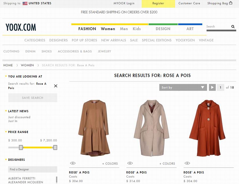Open the Shopping Bag icon
Image resolution: width=239 pixels, height=184 pixels.
point(231,3)
